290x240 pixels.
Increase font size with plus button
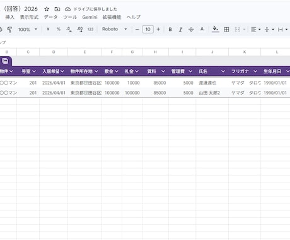158,29
